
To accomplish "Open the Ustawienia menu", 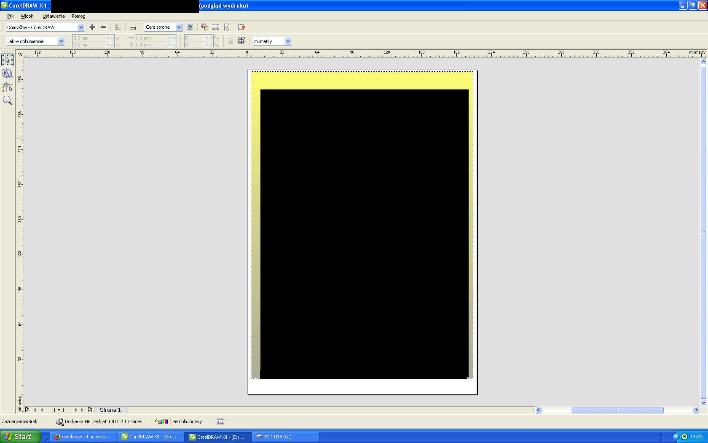I will pos(54,16).
